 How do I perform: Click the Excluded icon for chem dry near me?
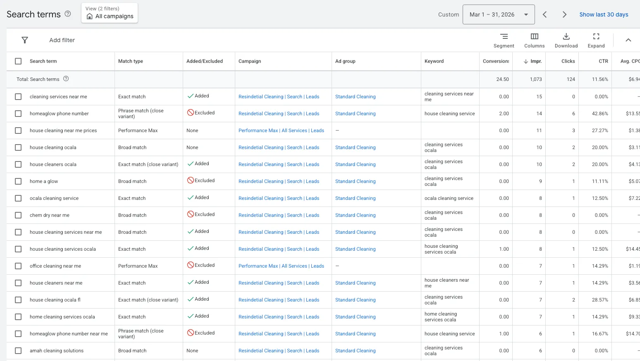[x=191, y=214]
